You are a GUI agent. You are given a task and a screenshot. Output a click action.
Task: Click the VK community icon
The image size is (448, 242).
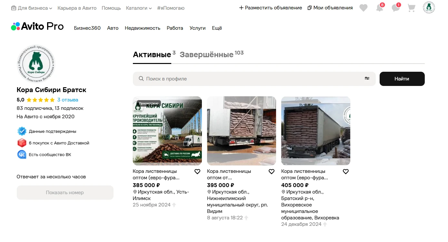(22, 154)
